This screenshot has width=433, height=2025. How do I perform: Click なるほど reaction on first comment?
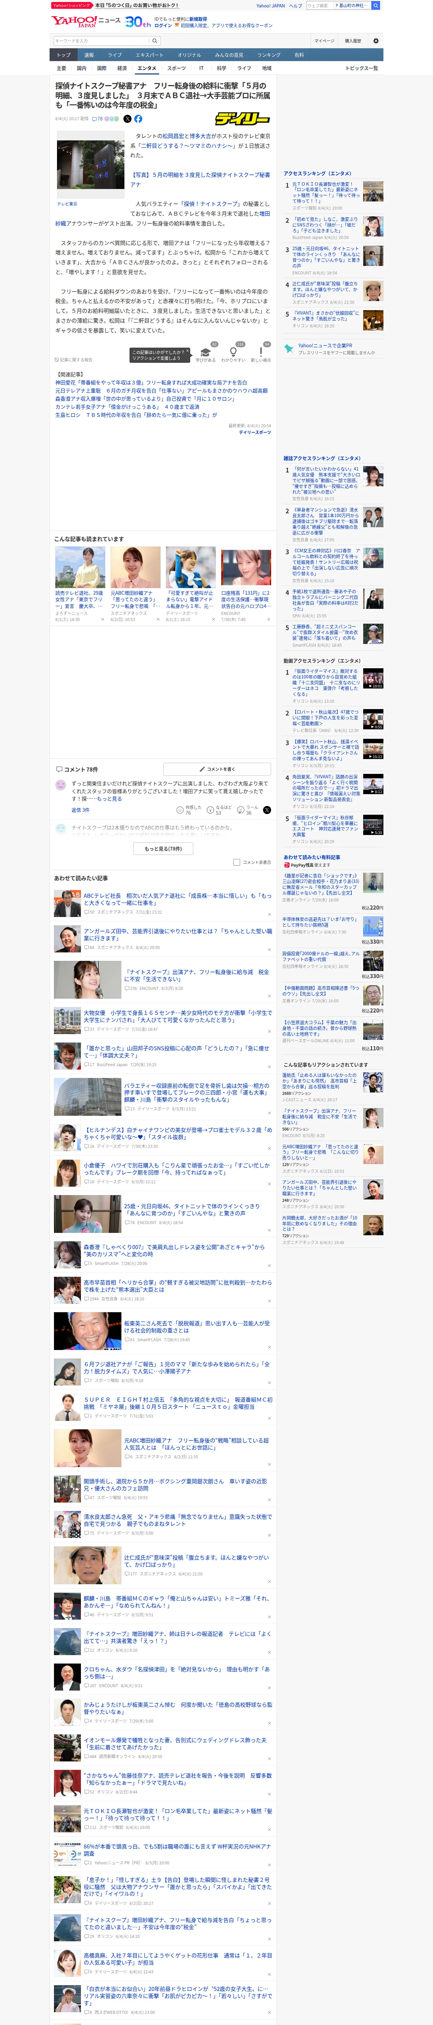point(219,810)
